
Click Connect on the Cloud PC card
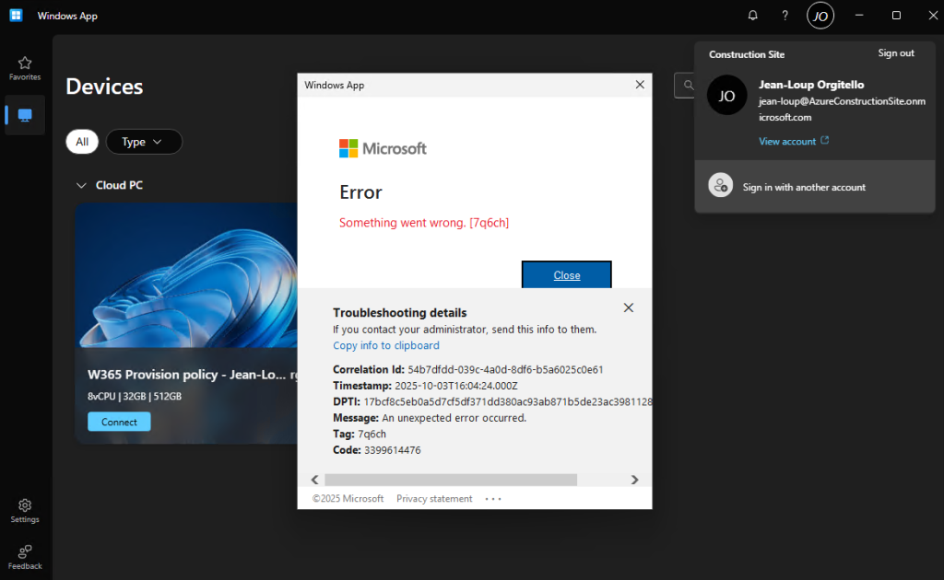click(x=119, y=422)
